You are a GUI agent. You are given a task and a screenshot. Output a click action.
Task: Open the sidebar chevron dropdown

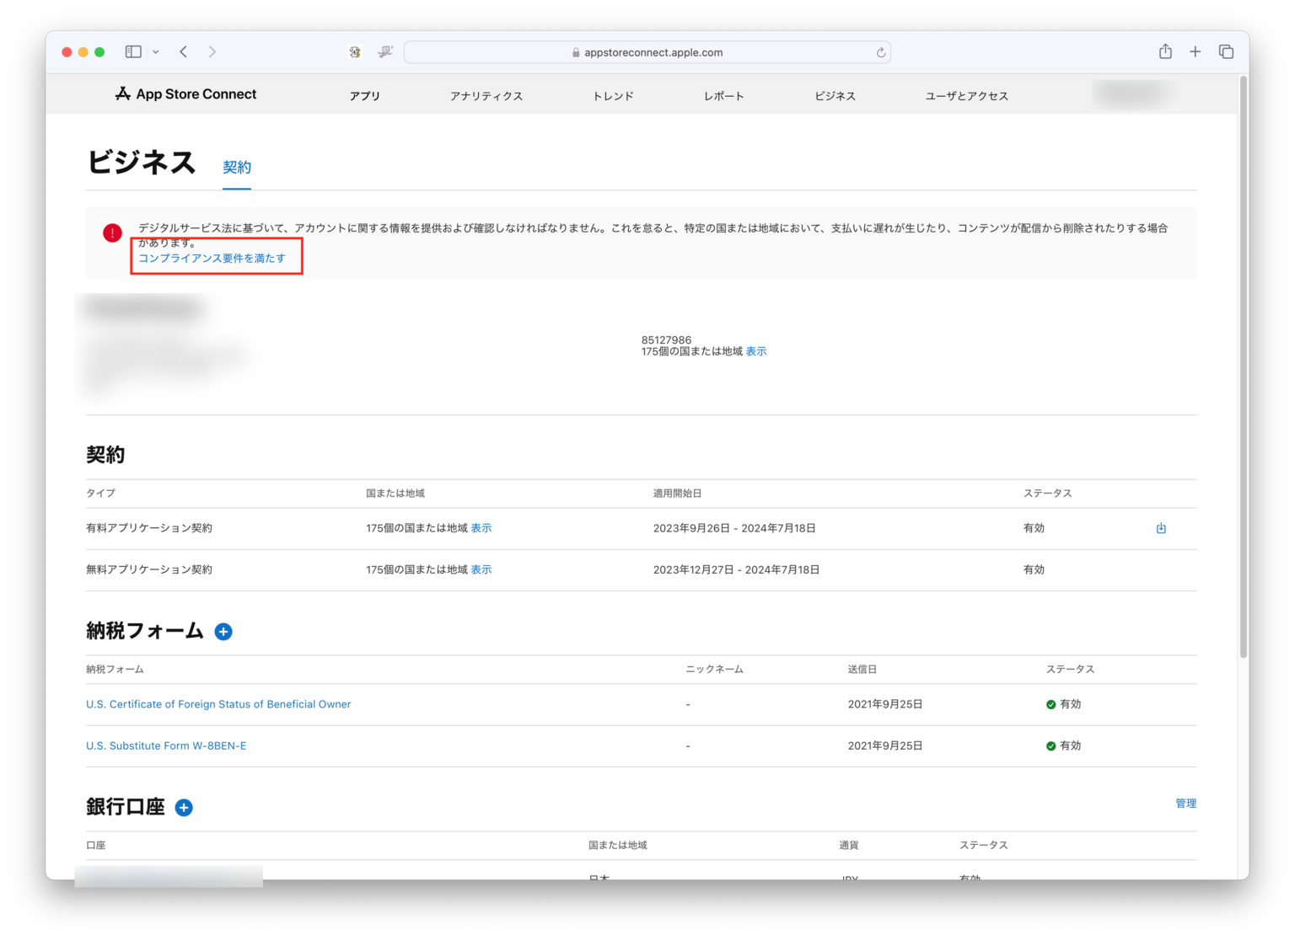[x=154, y=51]
